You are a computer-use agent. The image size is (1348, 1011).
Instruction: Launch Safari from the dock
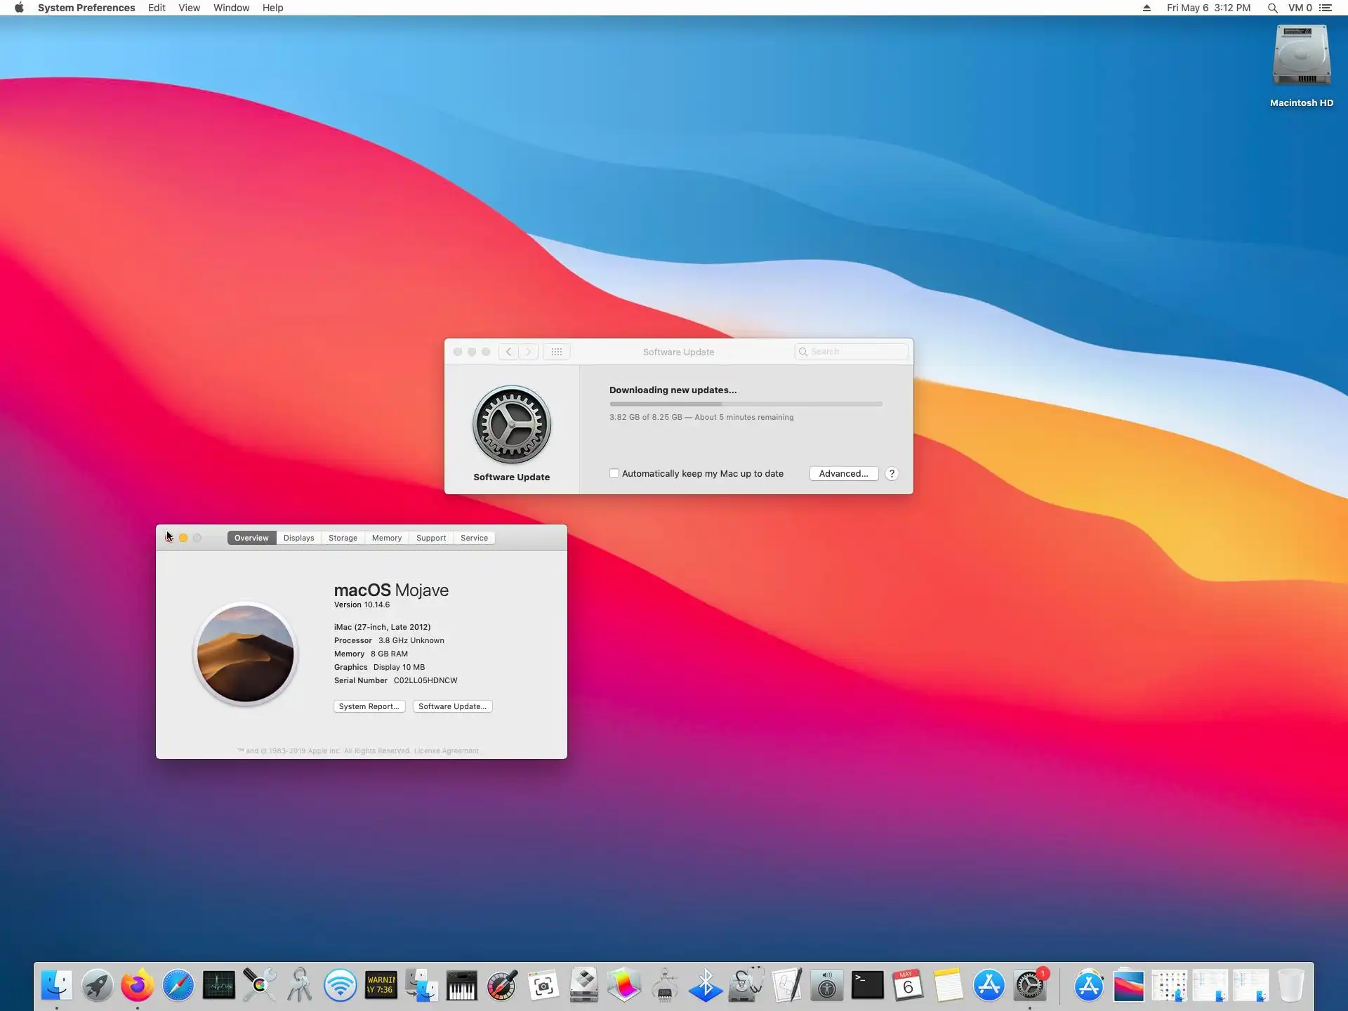[178, 986]
